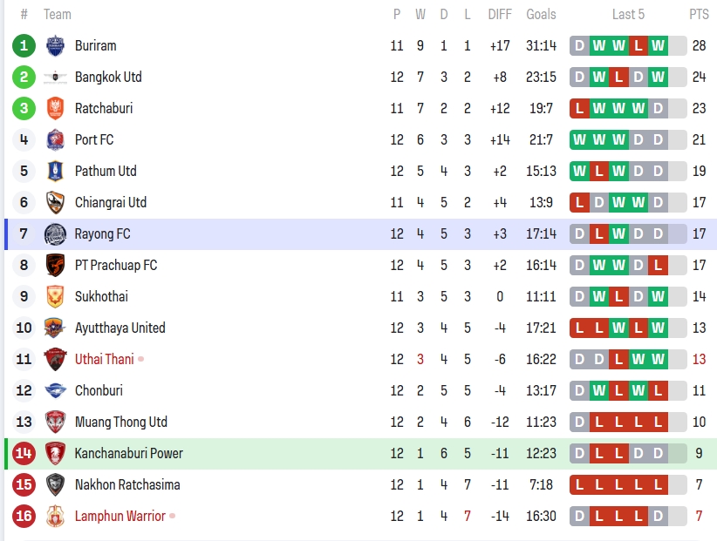717x541 pixels.
Task: Click the Muang Thong Utd badge
Action: point(55,422)
